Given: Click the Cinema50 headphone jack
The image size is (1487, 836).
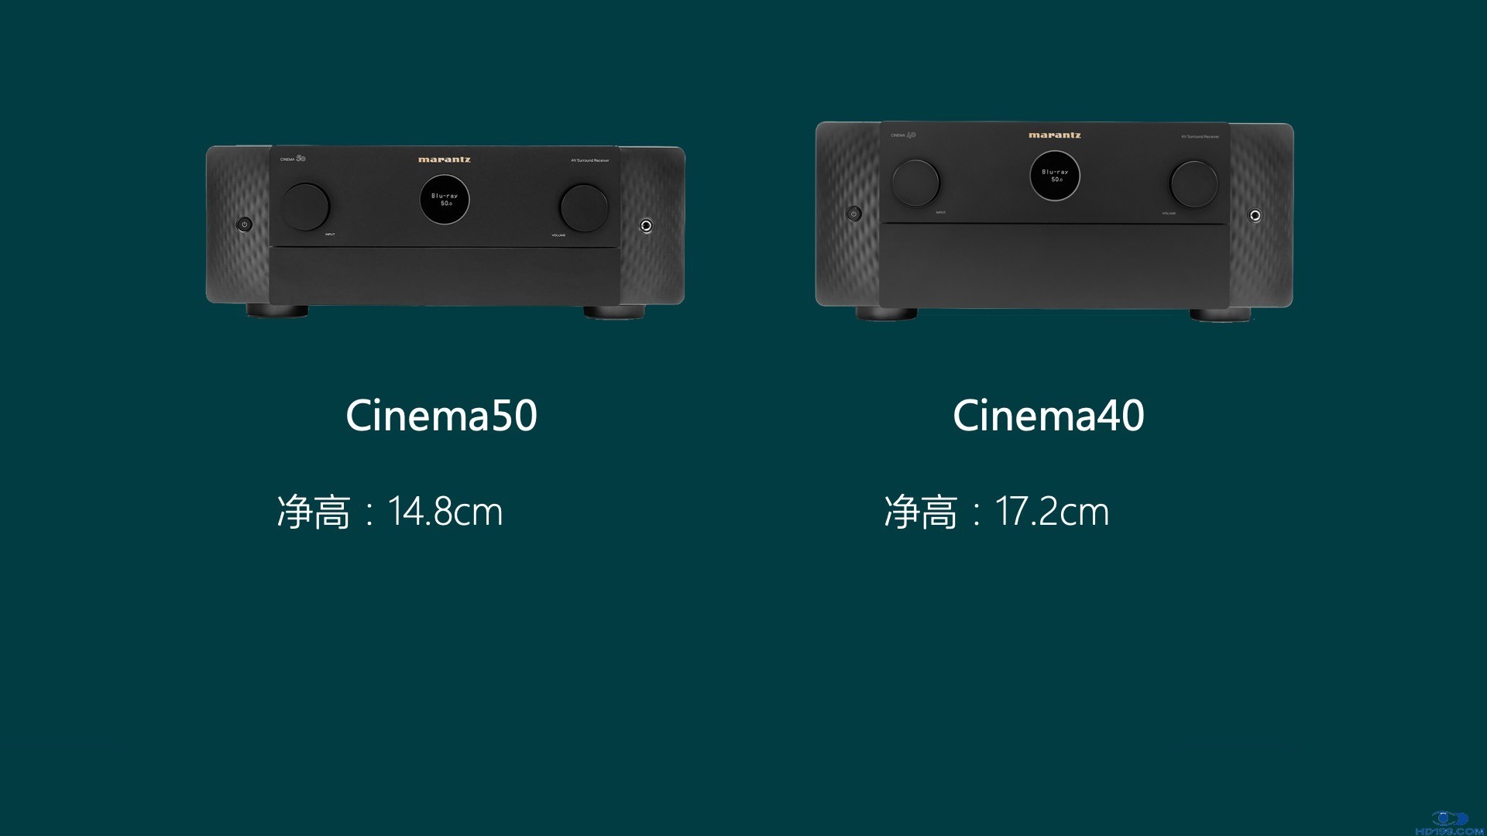Looking at the screenshot, I should pos(646,225).
